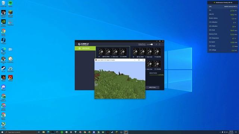Image resolution: width=239 pixels, height=134 pixels.
Task: Select first fan in top-left fan group
Action: pos(102,51)
